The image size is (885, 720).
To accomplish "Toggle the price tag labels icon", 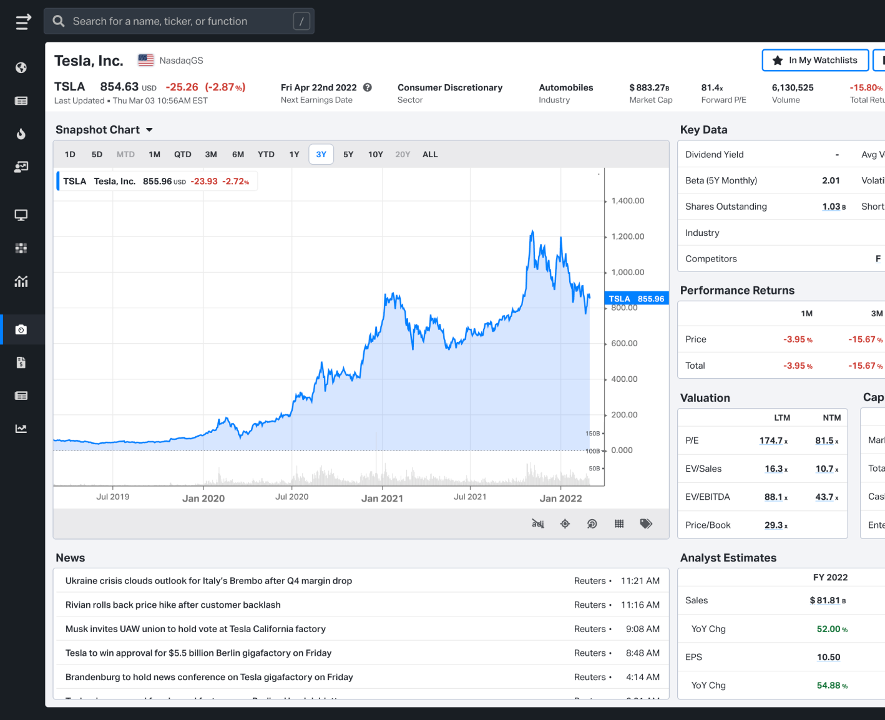I will 646,523.
